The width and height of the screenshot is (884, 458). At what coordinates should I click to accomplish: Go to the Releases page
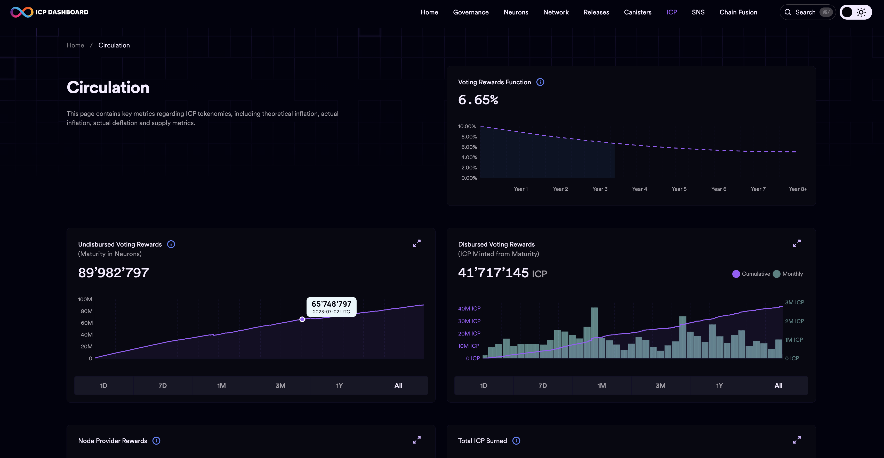[x=596, y=12]
